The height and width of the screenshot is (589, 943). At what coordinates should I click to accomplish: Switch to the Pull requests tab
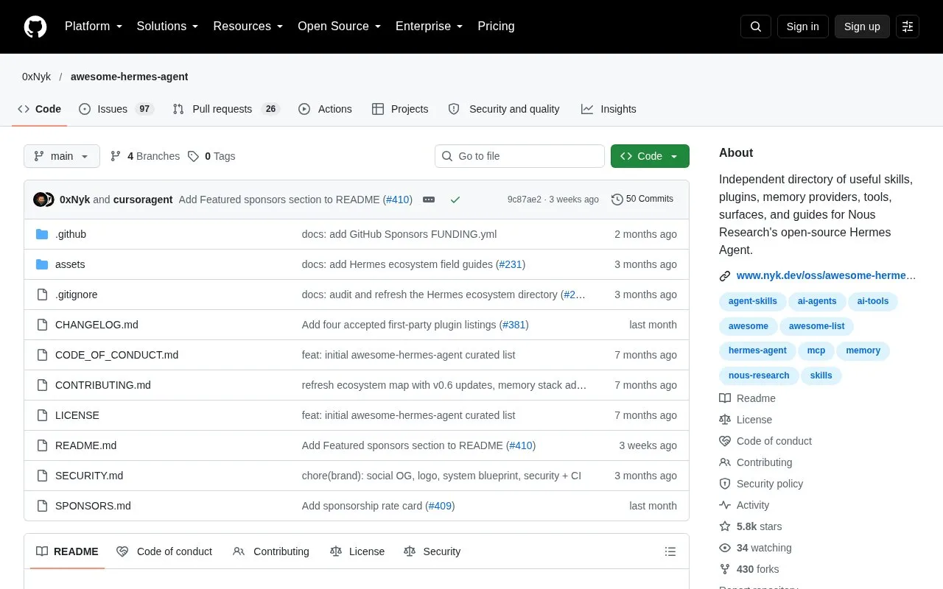[226, 109]
